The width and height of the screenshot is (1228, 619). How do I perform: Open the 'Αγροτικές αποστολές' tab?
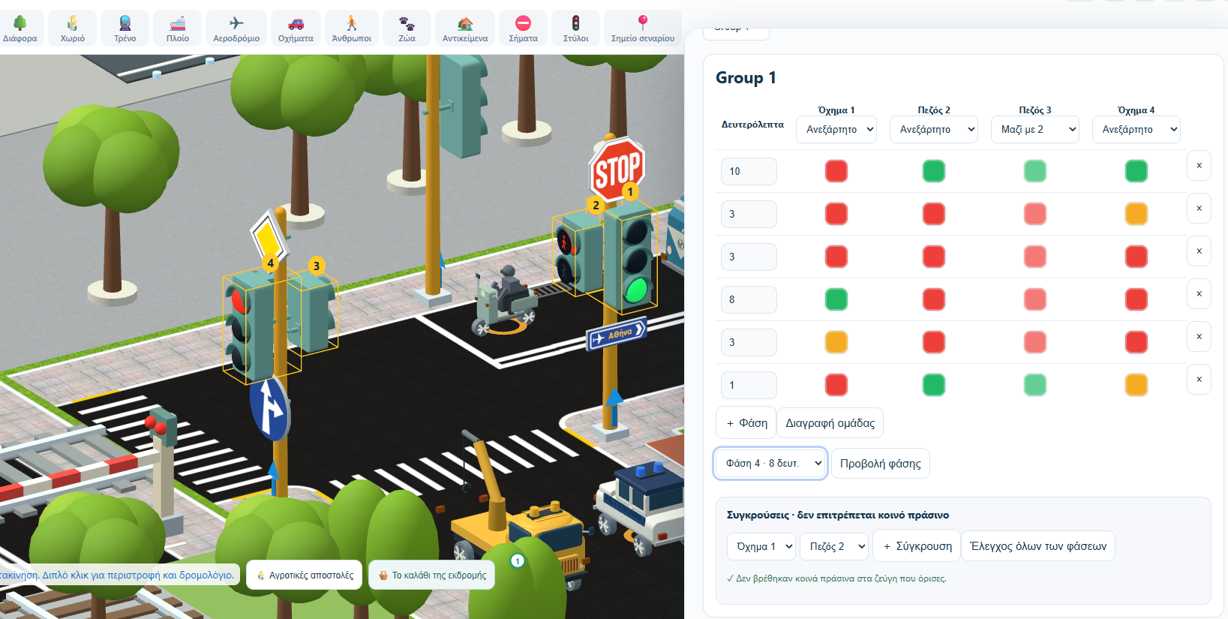coord(305,575)
